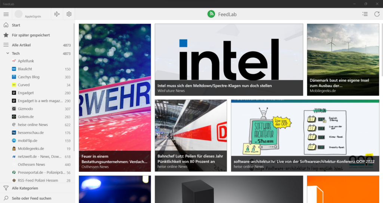Open the Engadget feed with 280 articles

37,93
